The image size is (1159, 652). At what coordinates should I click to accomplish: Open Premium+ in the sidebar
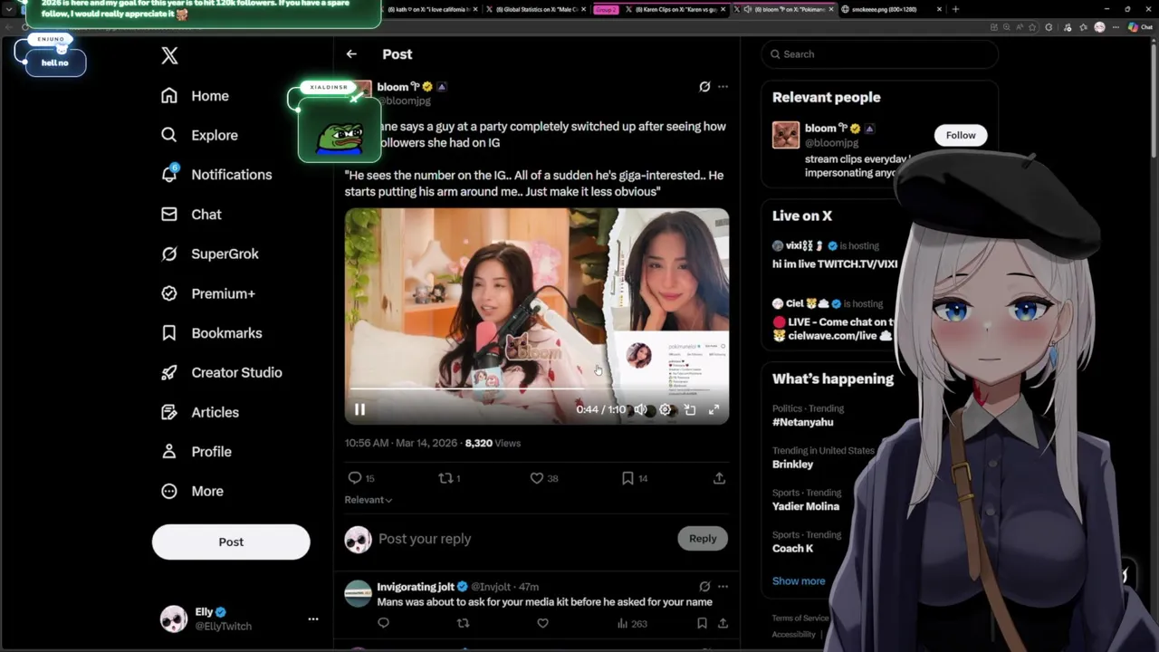pos(207,293)
